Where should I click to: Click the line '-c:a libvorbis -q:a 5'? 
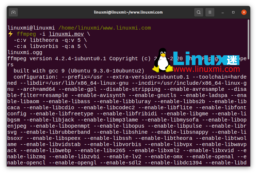tap(47, 46)
